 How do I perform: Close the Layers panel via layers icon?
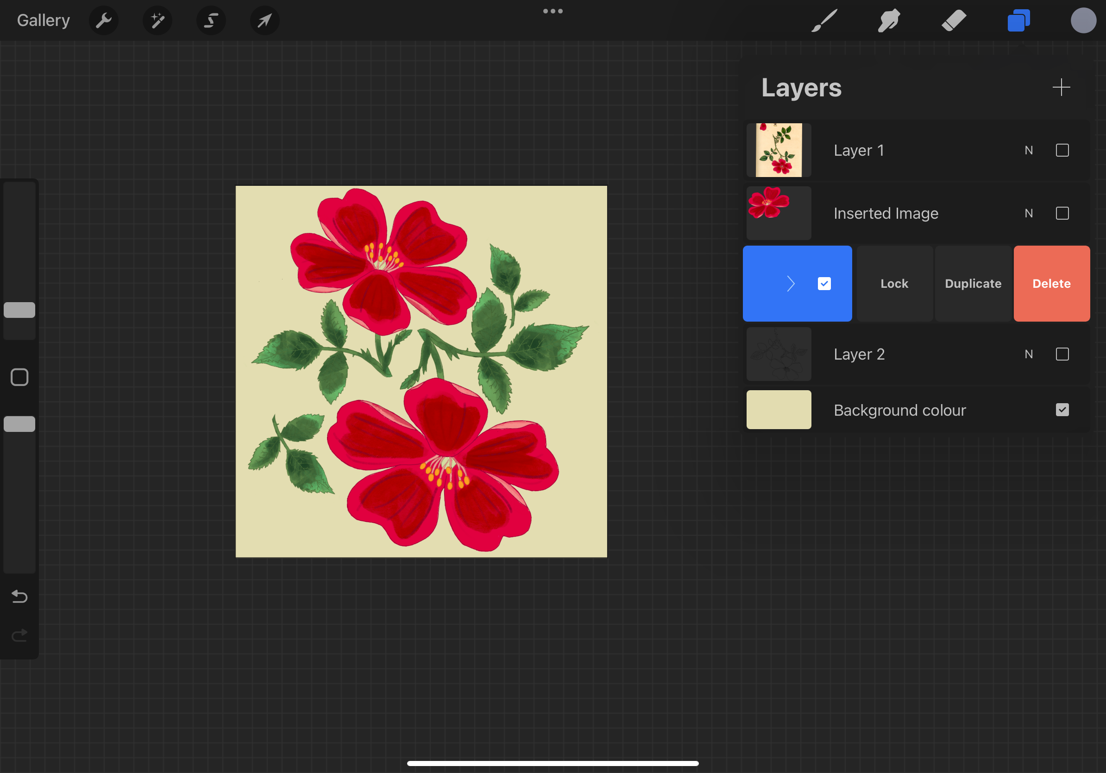click(1018, 21)
